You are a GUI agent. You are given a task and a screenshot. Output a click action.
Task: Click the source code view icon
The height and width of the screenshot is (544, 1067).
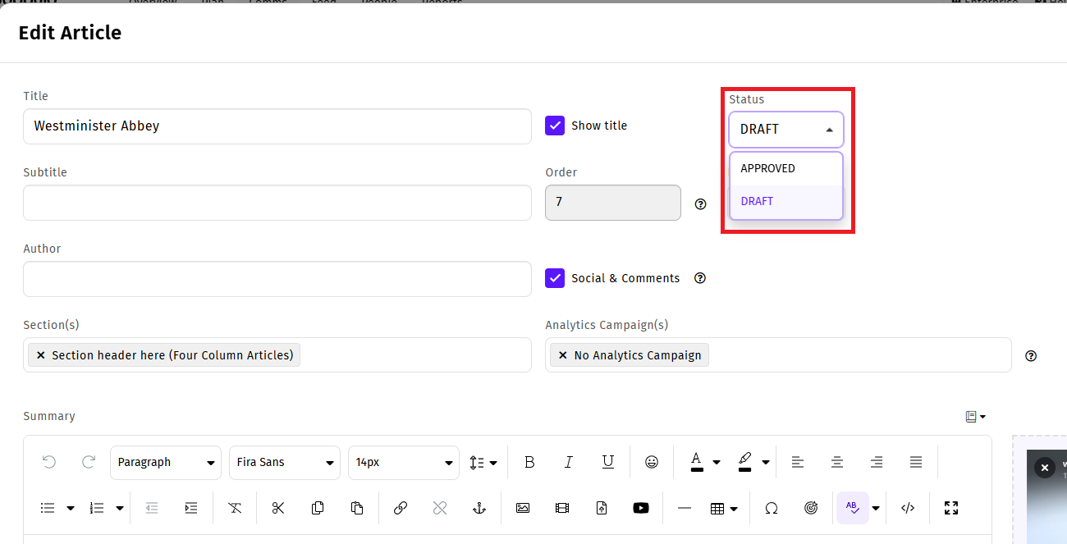click(x=908, y=508)
